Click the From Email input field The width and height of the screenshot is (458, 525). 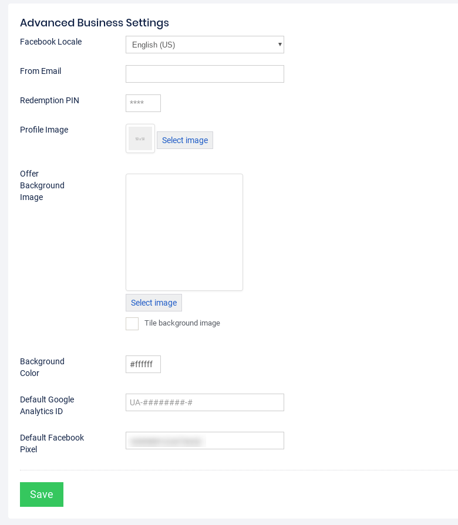coord(204,74)
